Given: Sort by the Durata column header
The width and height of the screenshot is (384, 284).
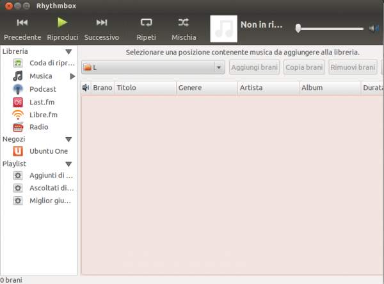Looking at the screenshot, I should pos(372,88).
